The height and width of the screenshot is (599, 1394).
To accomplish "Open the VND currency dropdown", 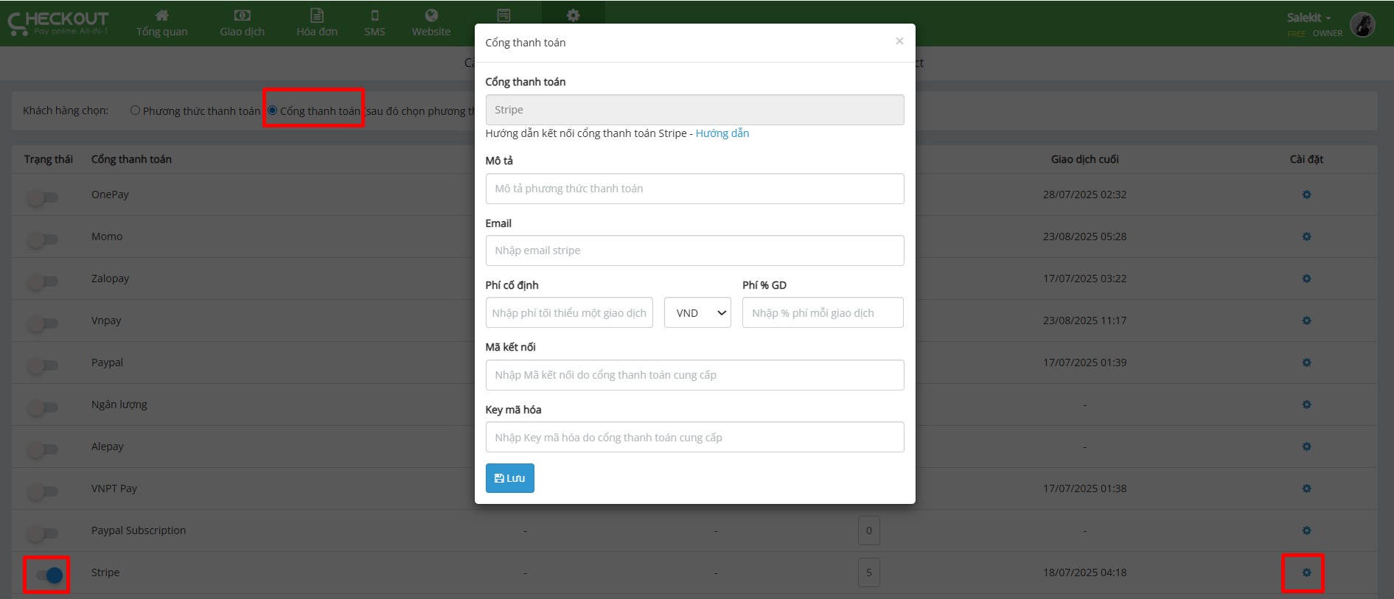I will [x=697, y=312].
